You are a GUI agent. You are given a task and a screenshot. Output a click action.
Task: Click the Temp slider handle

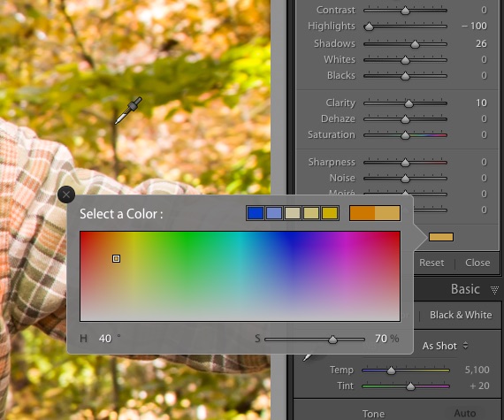point(391,370)
